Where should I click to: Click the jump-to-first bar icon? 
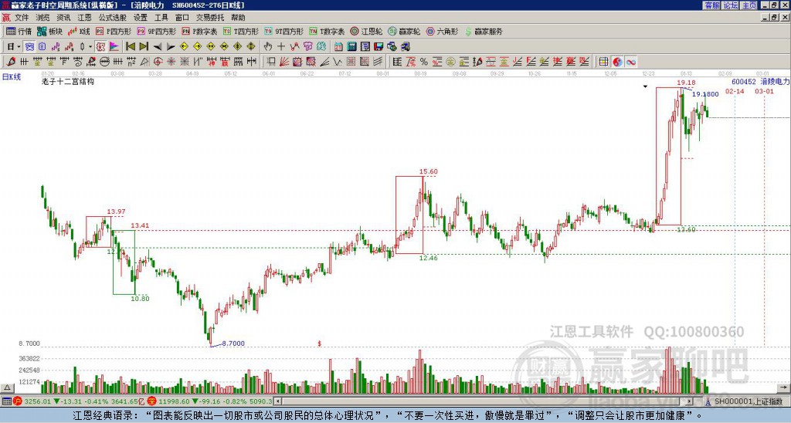pos(130,47)
